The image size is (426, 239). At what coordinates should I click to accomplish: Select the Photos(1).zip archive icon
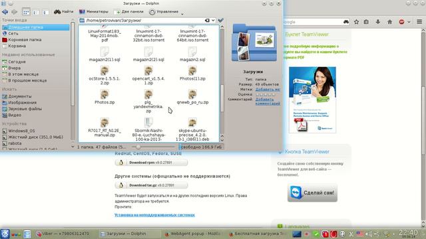pyautogui.click(x=192, y=70)
